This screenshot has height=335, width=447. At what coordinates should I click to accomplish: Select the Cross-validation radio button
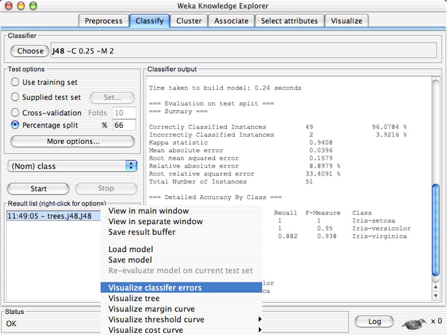point(15,113)
